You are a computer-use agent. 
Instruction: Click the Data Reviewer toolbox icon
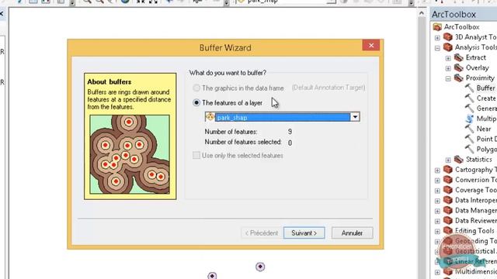(x=448, y=220)
